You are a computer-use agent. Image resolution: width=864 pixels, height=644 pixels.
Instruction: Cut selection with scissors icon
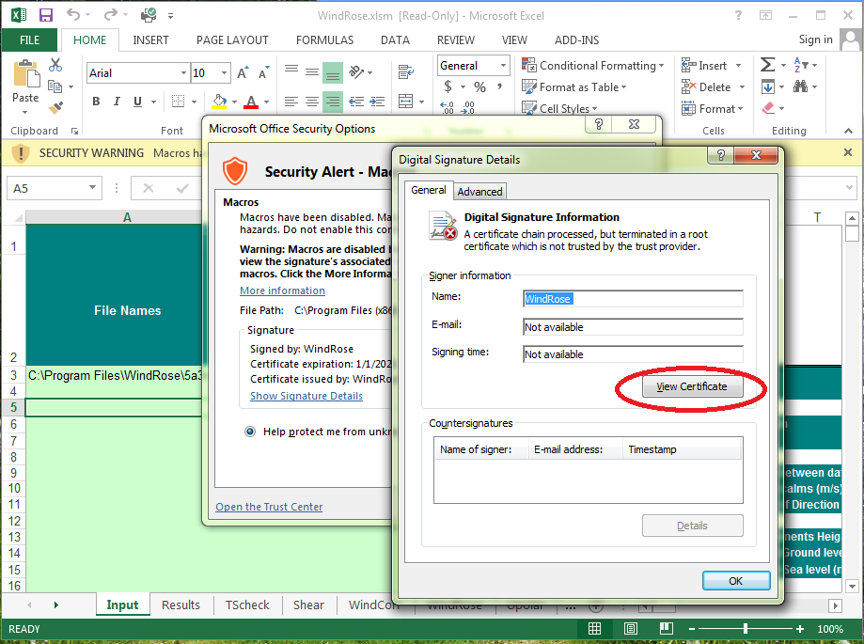[55, 65]
